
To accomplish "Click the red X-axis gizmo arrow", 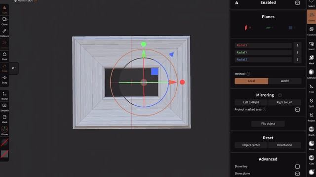I will click(172, 82).
